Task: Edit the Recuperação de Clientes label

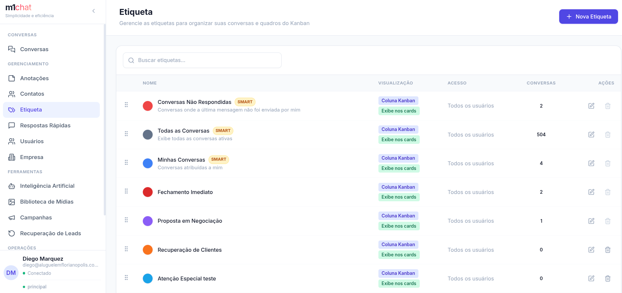Action: [x=591, y=250]
